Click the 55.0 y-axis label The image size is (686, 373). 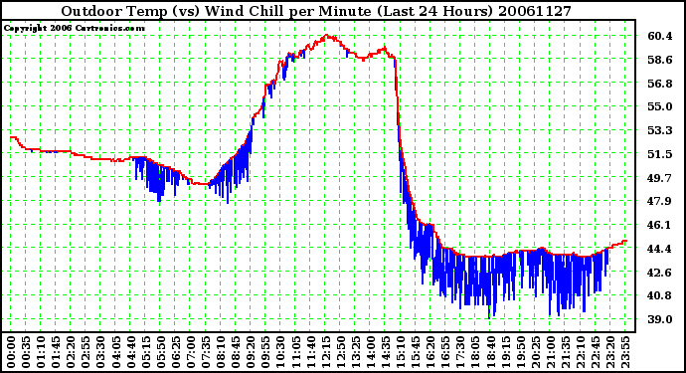660,106
